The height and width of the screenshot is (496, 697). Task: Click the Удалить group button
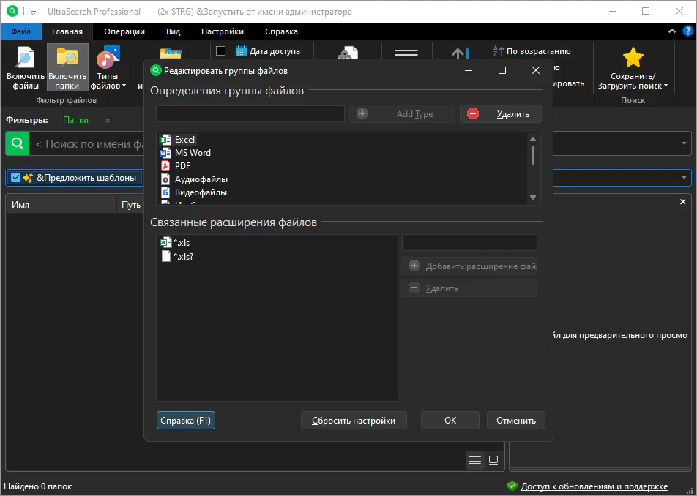coord(500,114)
